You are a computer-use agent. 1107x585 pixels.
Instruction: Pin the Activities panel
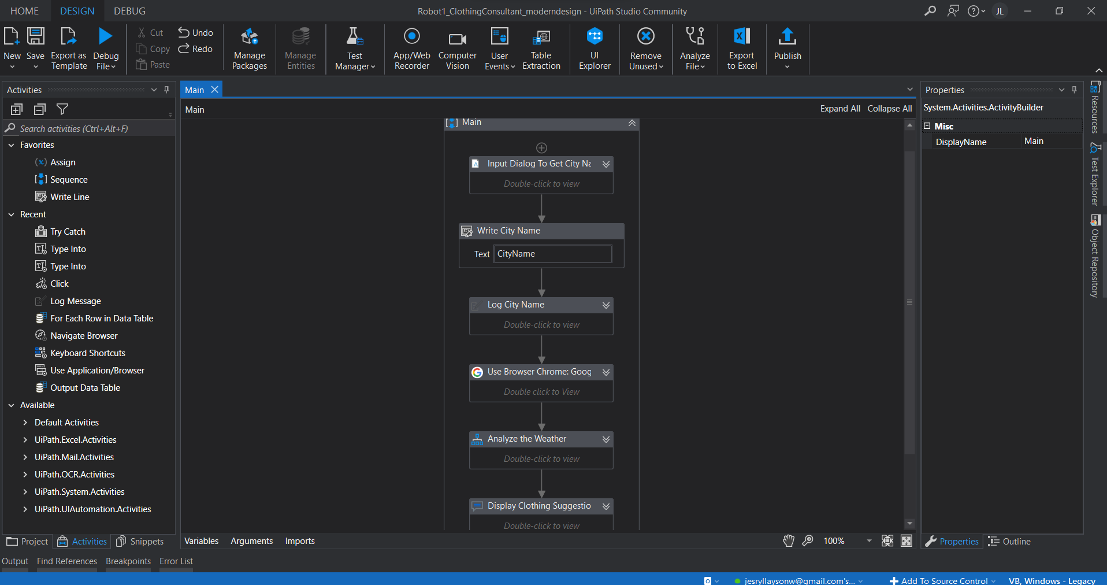(166, 90)
